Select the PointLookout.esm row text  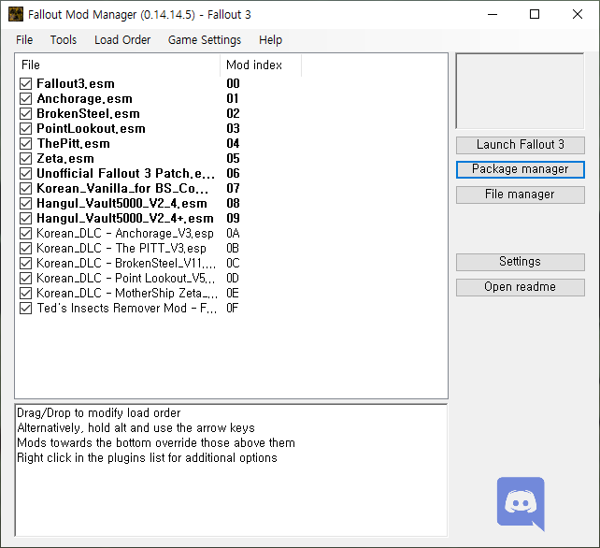(x=91, y=128)
